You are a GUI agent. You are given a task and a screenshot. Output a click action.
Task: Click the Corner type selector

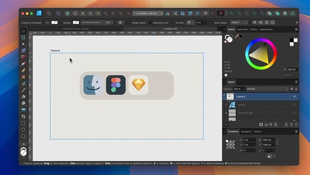click(x=190, y=23)
